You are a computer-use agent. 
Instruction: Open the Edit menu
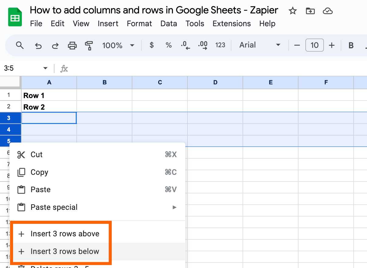pyautogui.click(x=58, y=24)
